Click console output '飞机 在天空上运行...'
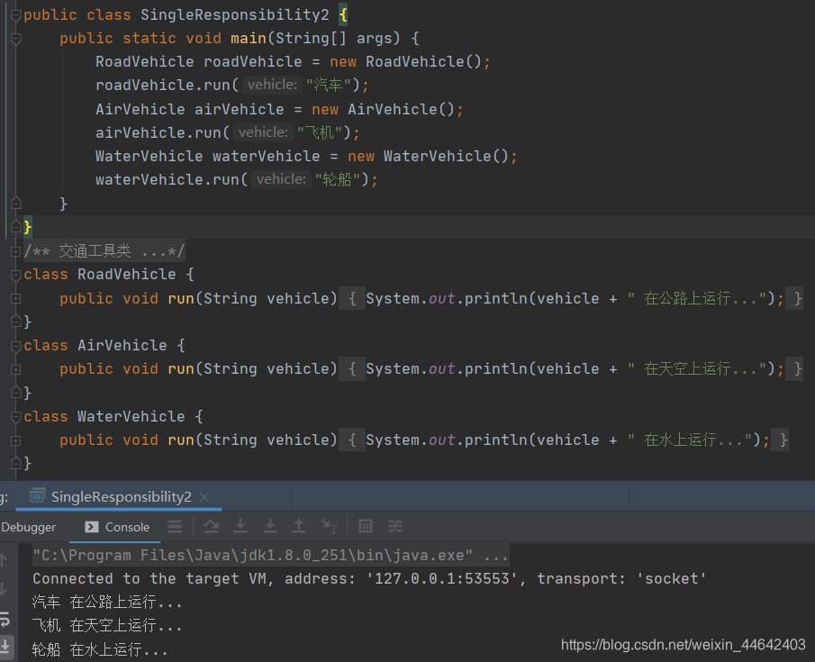The width and height of the screenshot is (815, 662). pyautogui.click(x=107, y=626)
